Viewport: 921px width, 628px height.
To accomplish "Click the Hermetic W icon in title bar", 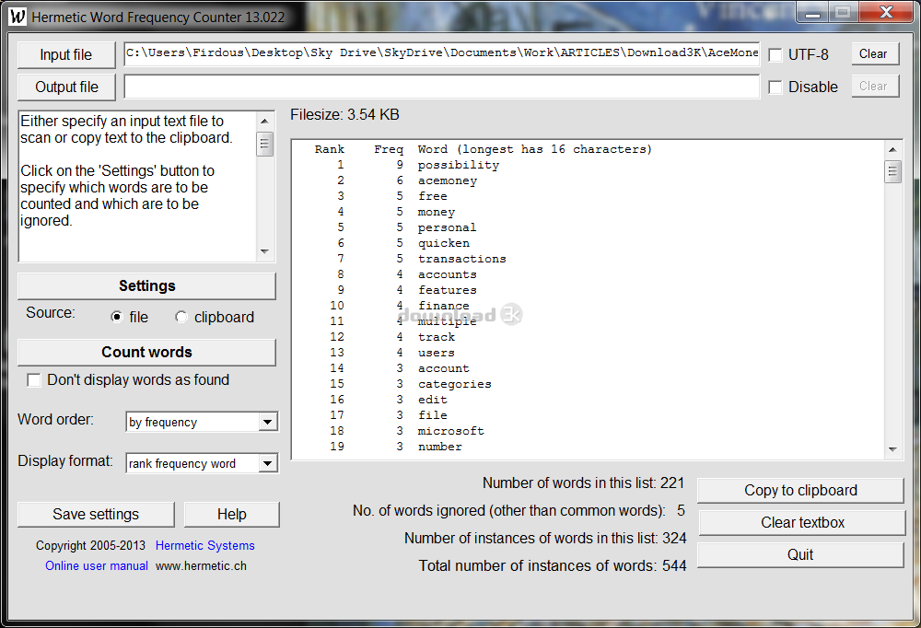I will [x=17, y=16].
